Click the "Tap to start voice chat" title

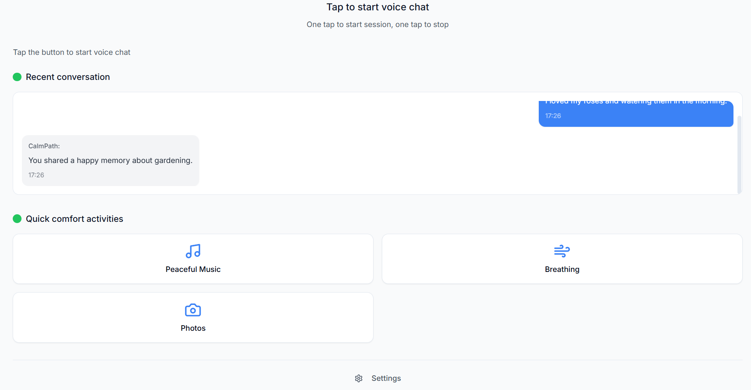(x=377, y=7)
